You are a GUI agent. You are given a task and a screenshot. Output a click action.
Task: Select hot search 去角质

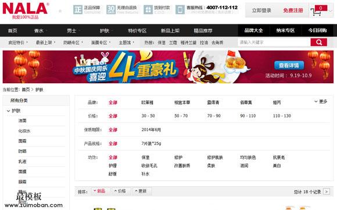[x=217, y=42]
